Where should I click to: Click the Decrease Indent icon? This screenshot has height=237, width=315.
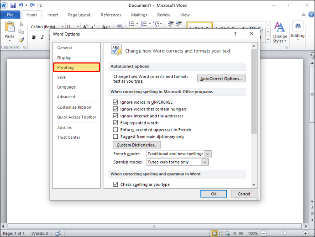pos(171,24)
